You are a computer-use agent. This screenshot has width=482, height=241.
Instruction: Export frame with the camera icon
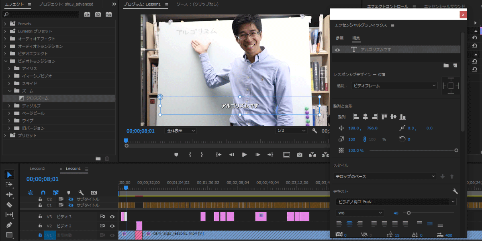click(300, 155)
